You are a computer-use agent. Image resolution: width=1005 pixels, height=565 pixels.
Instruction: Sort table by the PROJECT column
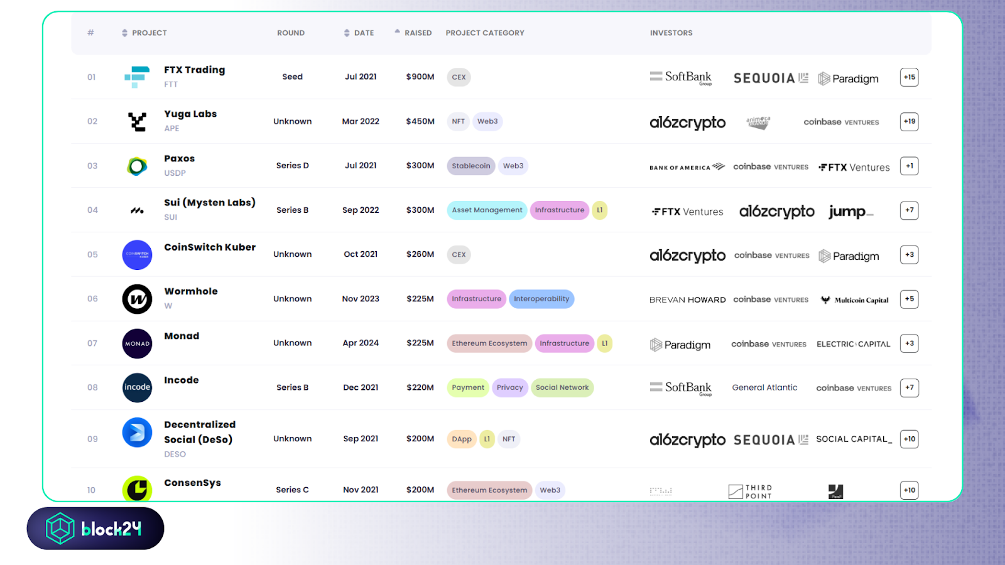tap(144, 33)
